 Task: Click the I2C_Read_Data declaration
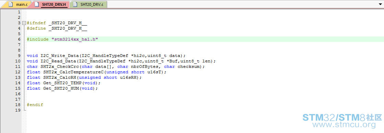click(121, 61)
